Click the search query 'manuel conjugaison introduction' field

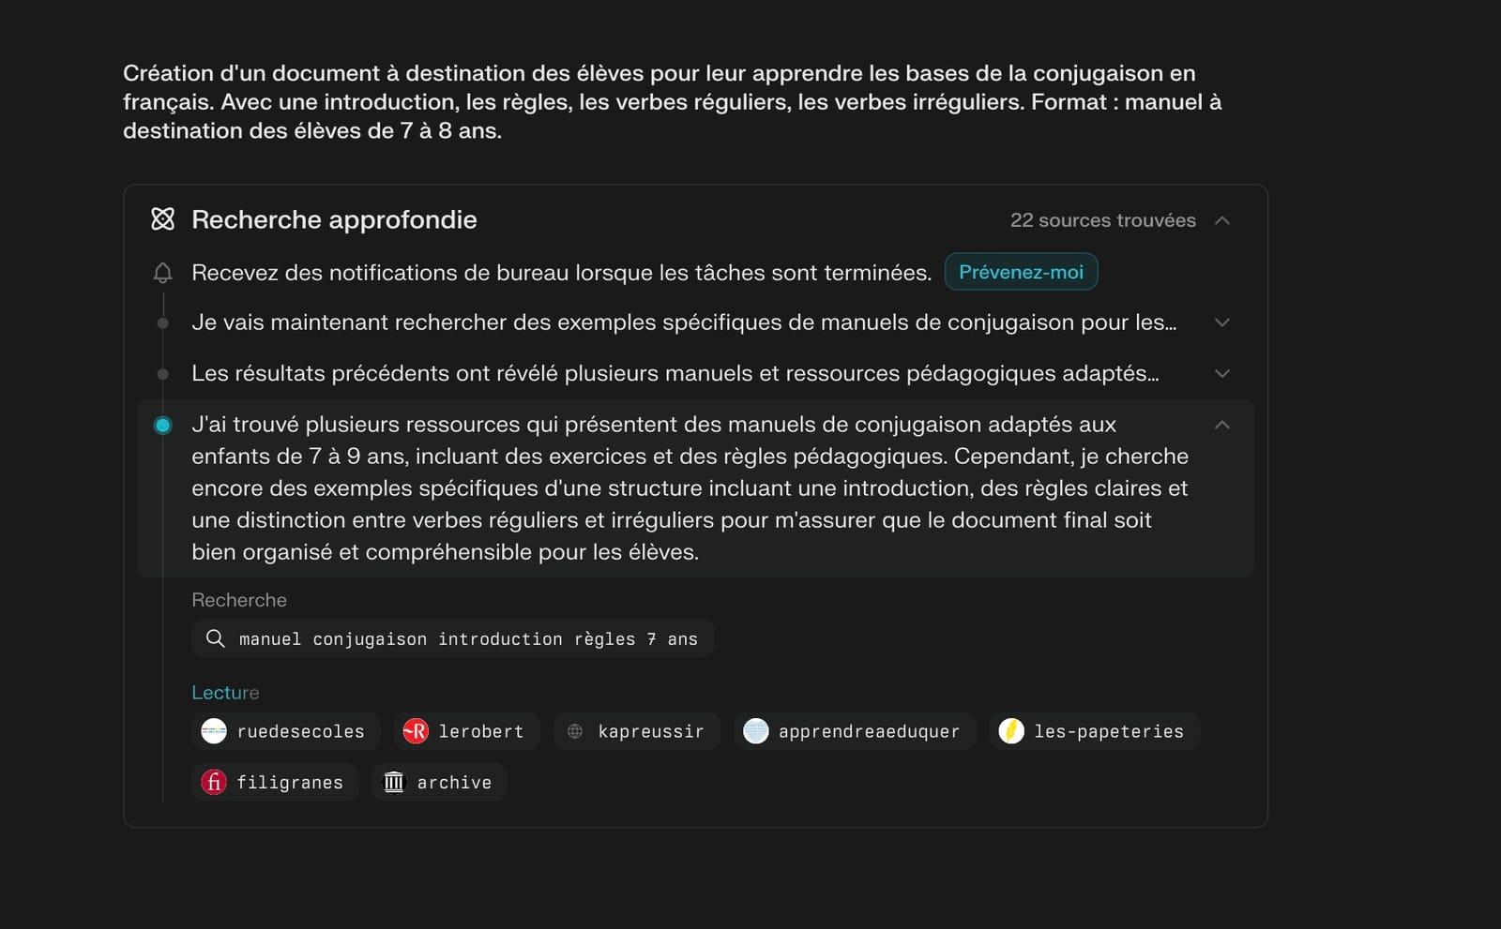(x=453, y=638)
